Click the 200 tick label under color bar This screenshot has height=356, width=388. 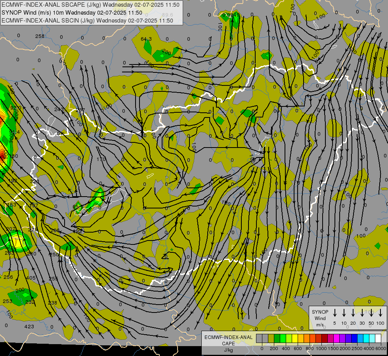point(274,348)
